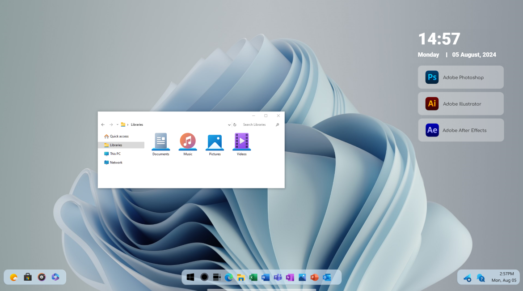This screenshot has height=291, width=523.
Task: Click the Weather icon in the left dock
Action: coord(14,277)
